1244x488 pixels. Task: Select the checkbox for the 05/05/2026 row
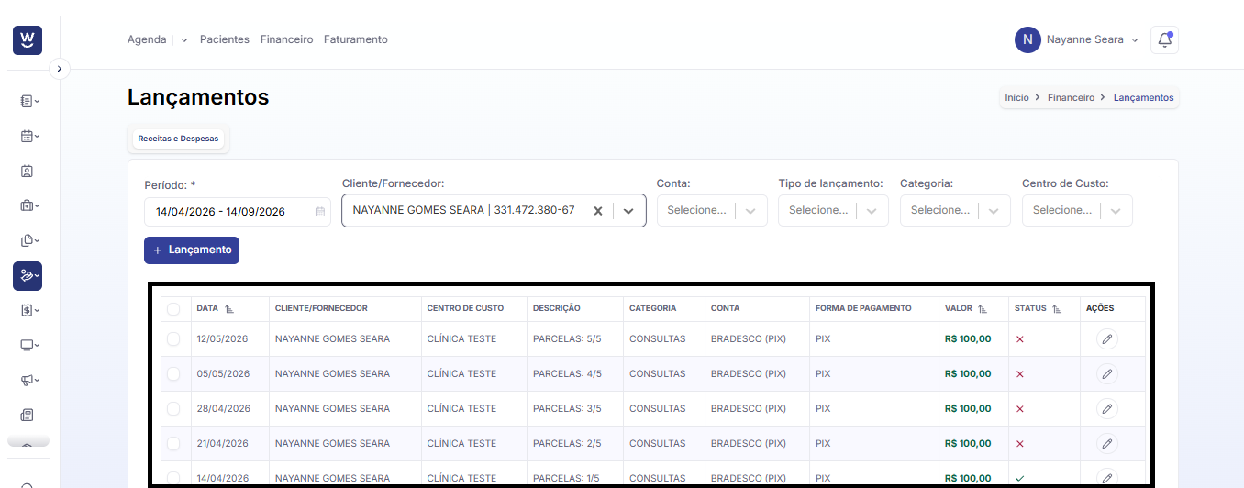point(173,374)
